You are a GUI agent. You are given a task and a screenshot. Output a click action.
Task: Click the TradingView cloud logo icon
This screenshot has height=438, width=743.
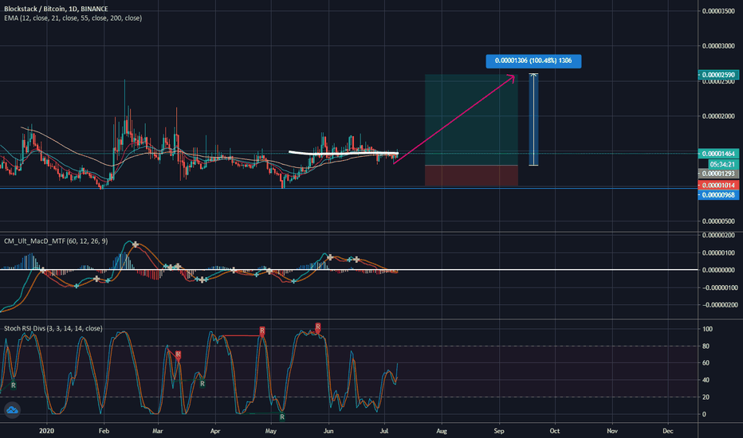12,409
